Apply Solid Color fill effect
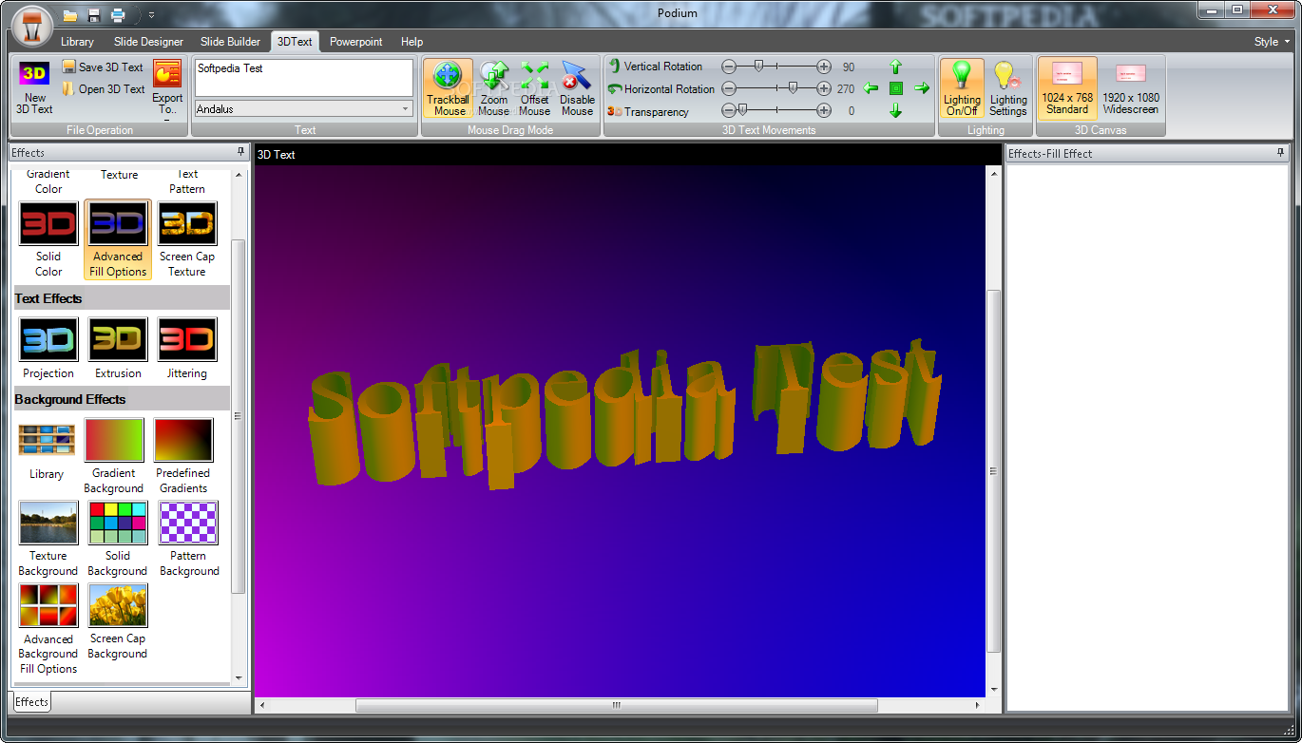This screenshot has width=1302, height=743. [x=48, y=239]
